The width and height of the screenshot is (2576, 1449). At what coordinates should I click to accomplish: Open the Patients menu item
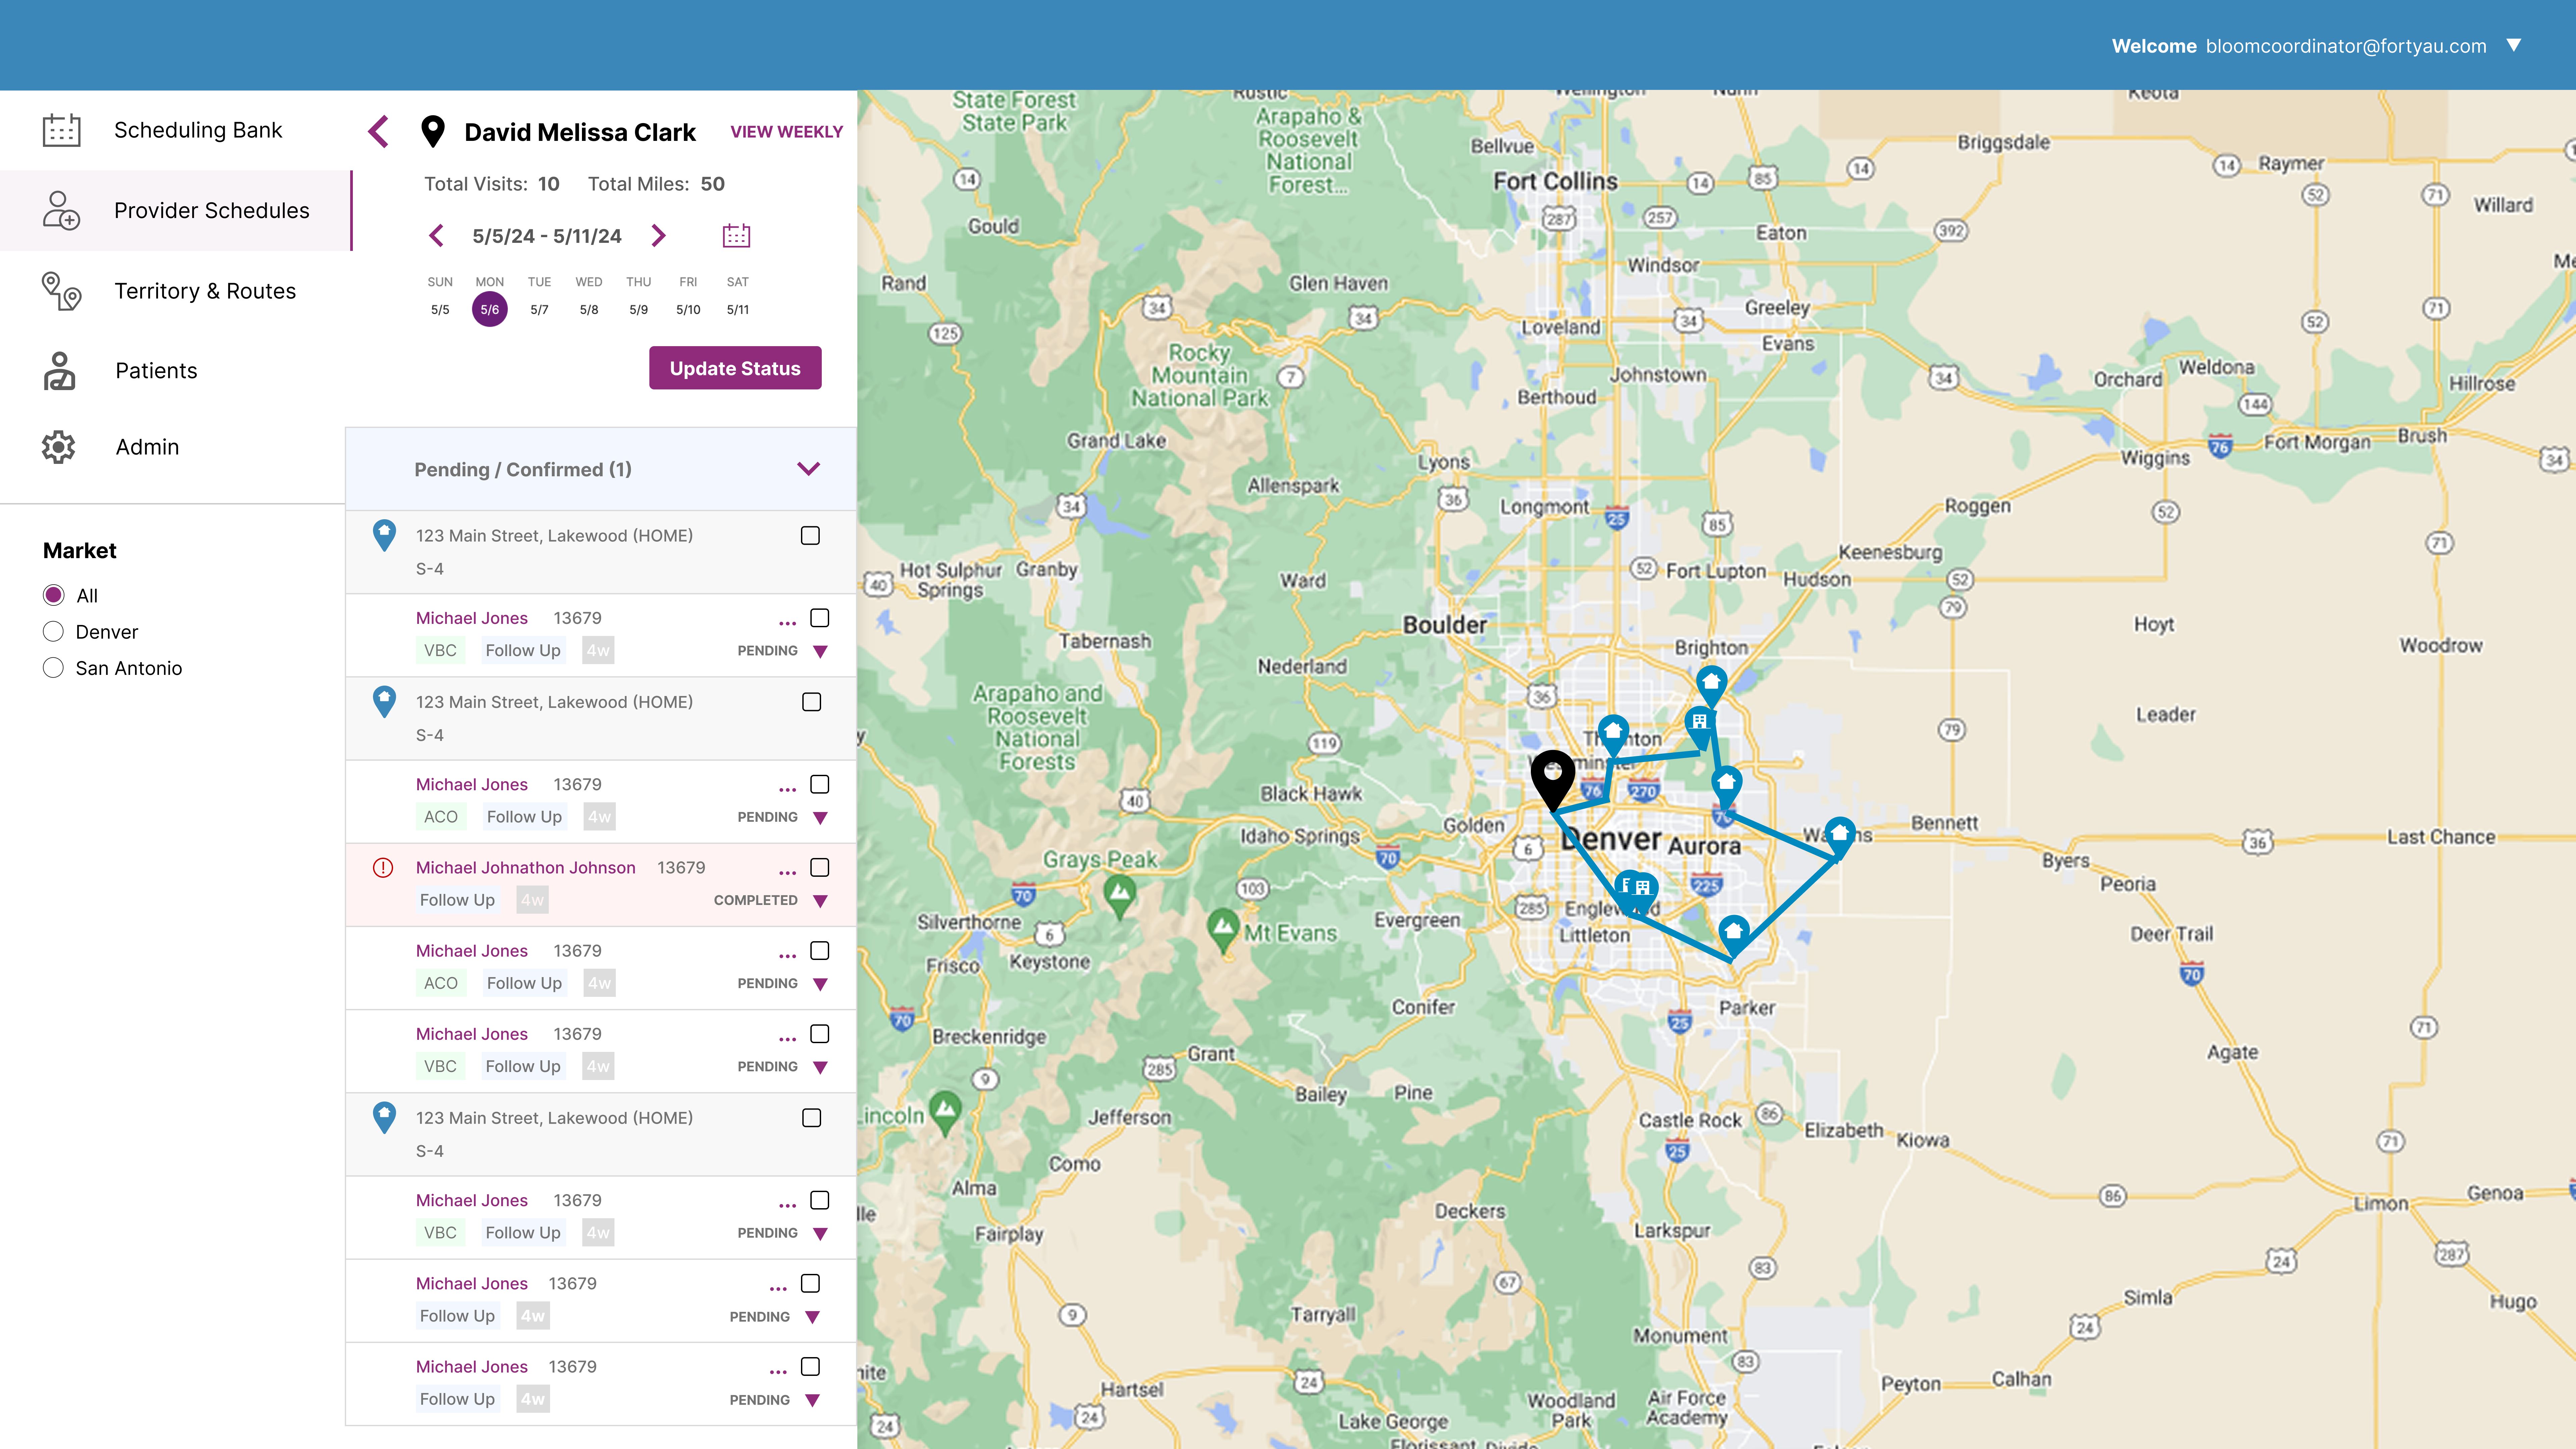point(156,371)
